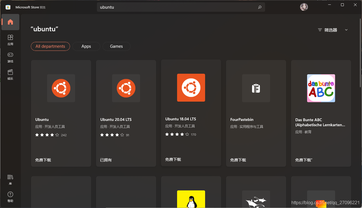362x208 pixels.
Task: Open the 帮助 (Help) page
Action: point(10,197)
